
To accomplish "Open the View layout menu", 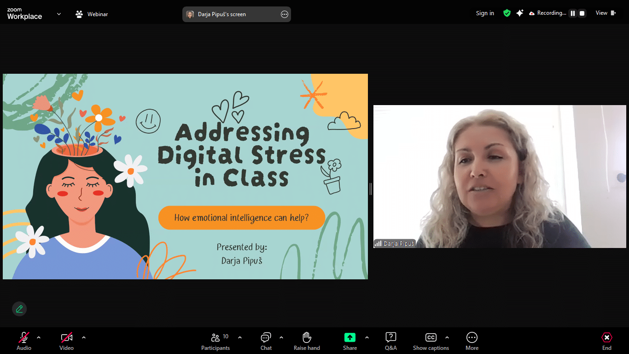I will click(606, 13).
